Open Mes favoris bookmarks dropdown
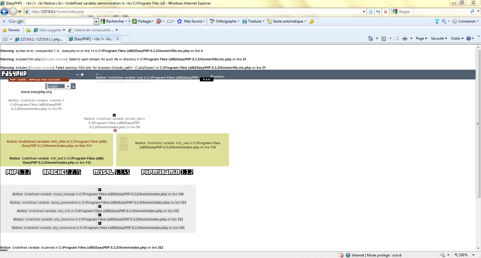The height and width of the screenshot is (258, 481). click(x=191, y=21)
